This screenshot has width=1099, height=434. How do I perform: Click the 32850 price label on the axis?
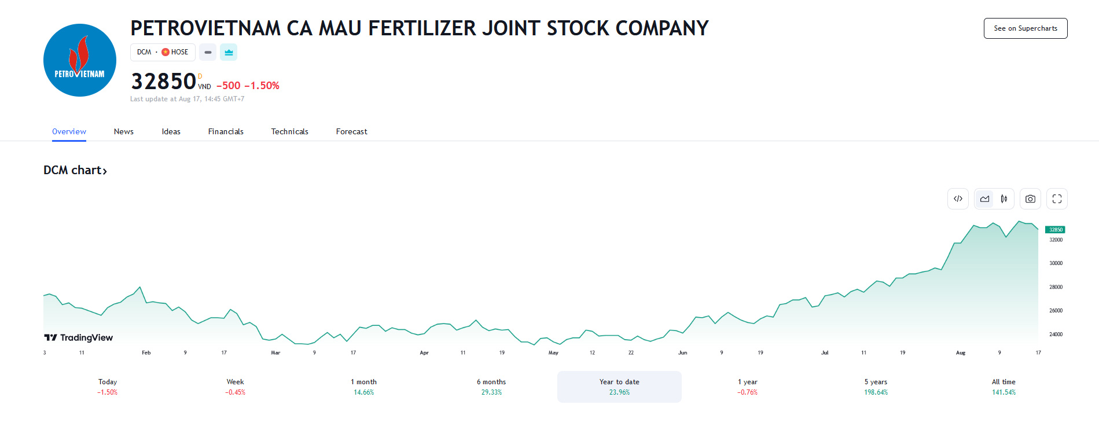[x=1056, y=230]
